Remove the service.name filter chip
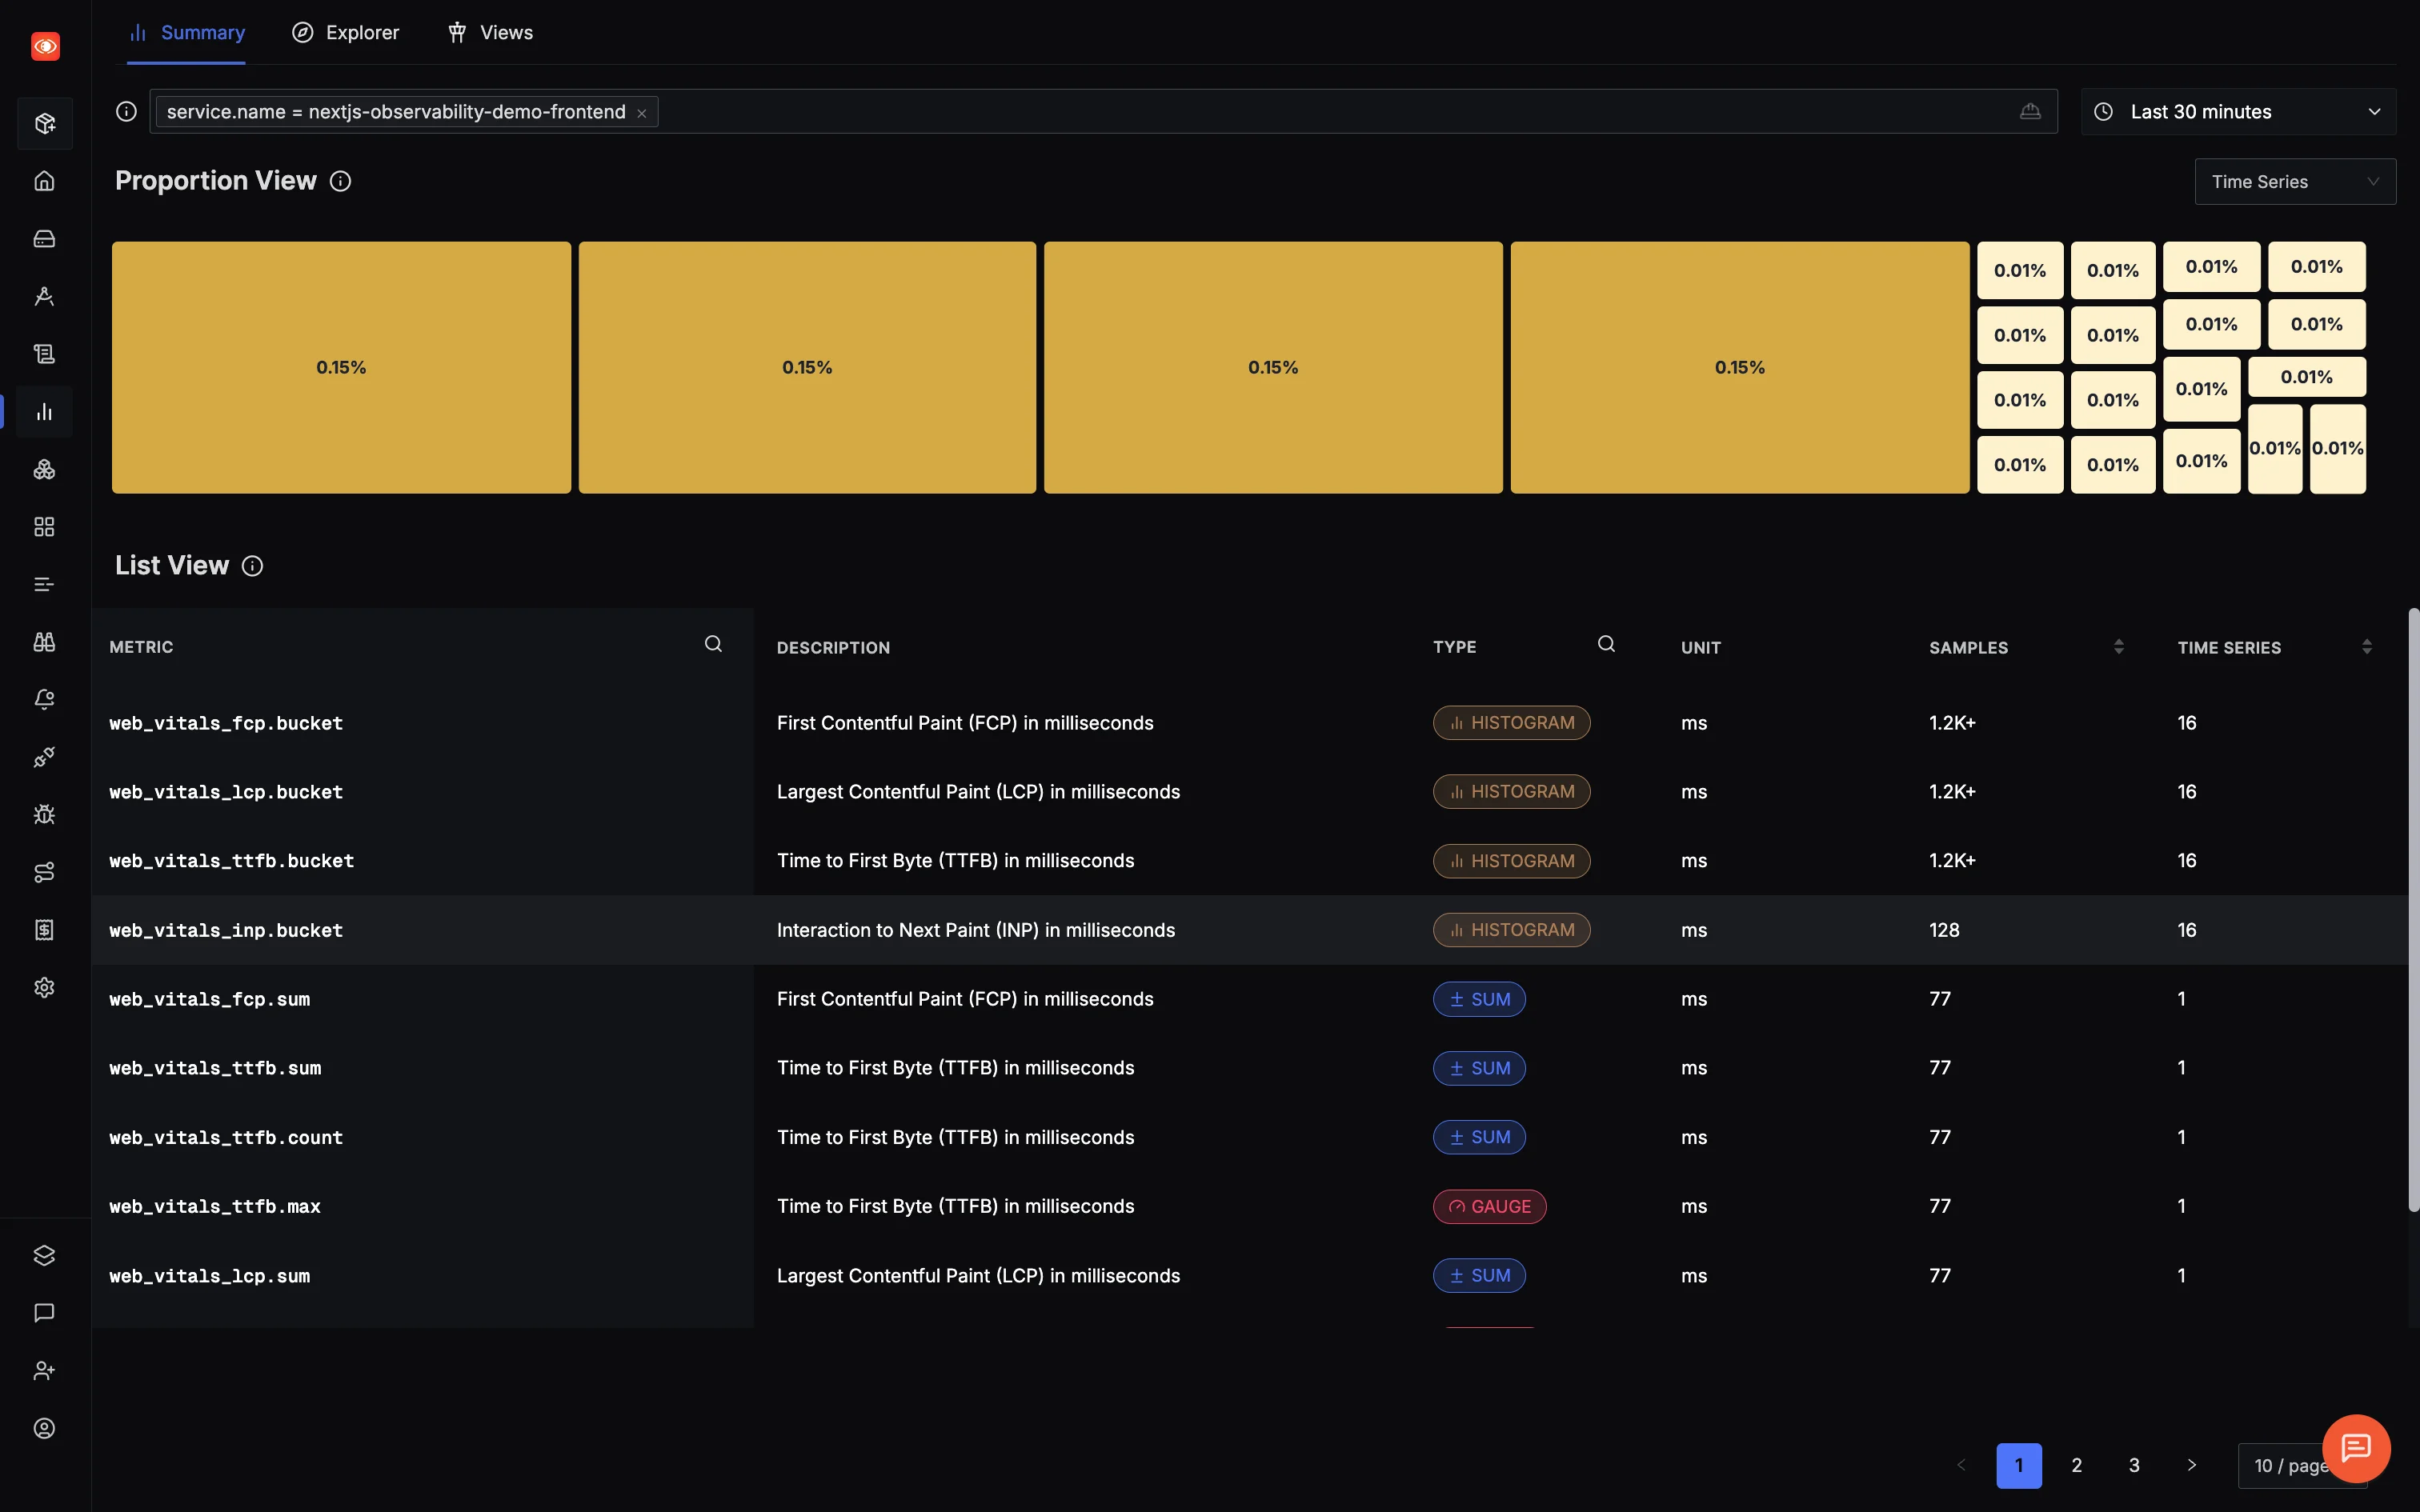Image resolution: width=2420 pixels, height=1512 pixels. click(x=642, y=113)
